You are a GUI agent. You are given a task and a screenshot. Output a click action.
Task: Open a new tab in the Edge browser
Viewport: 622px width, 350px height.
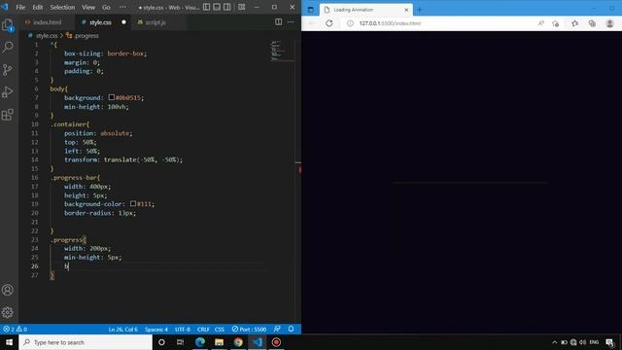(x=420, y=10)
